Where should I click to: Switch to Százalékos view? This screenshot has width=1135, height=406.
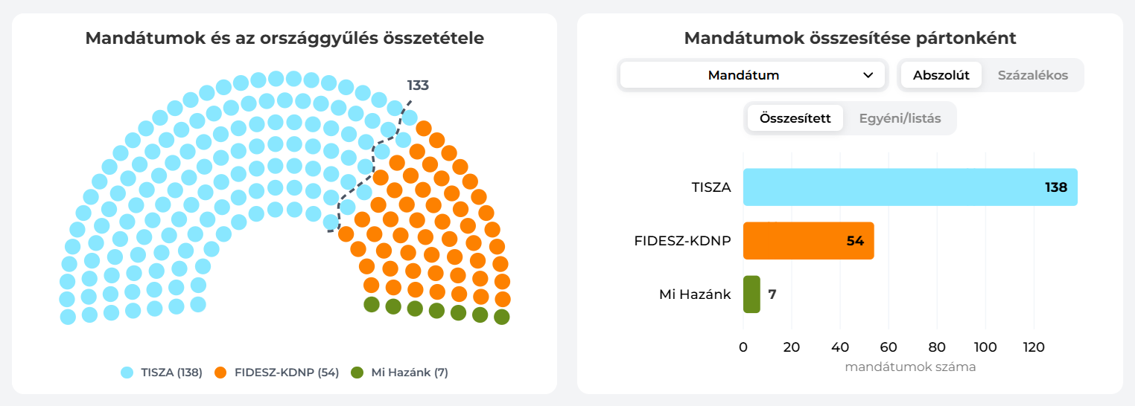coord(1032,75)
